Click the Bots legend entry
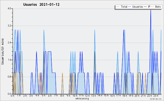 pos(156,7)
